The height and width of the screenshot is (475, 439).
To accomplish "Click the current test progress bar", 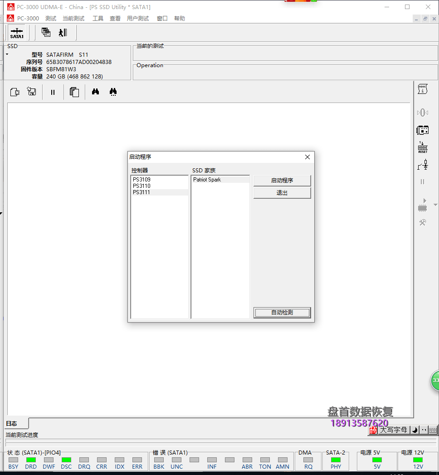I will (221, 443).
